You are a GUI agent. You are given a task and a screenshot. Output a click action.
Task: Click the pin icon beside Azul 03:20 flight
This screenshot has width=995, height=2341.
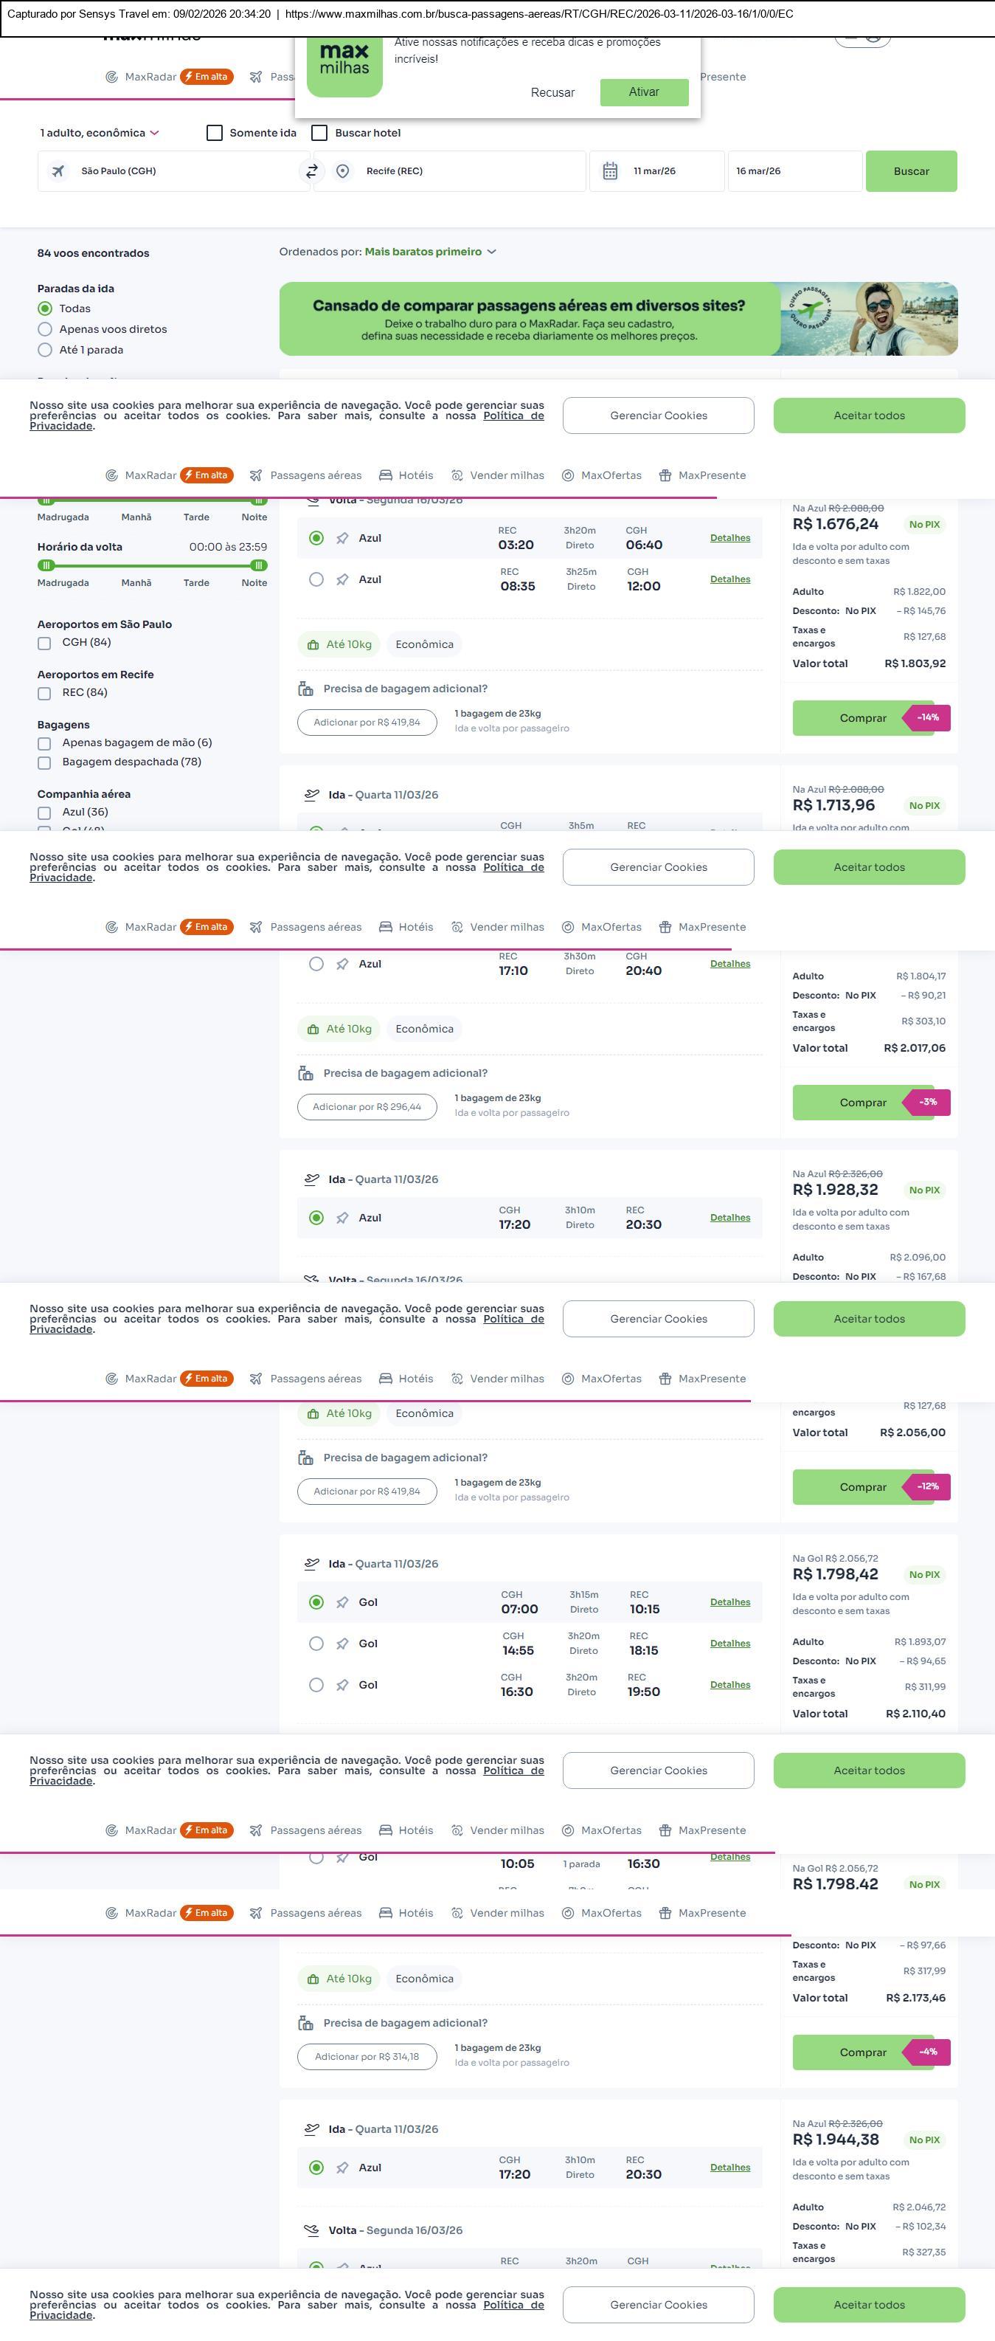click(342, 538)
